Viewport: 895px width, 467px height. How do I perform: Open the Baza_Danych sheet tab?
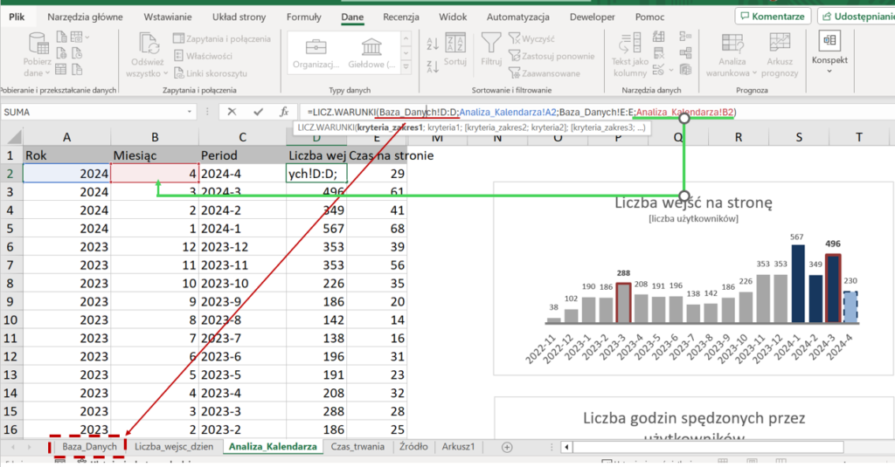(89, 446)
